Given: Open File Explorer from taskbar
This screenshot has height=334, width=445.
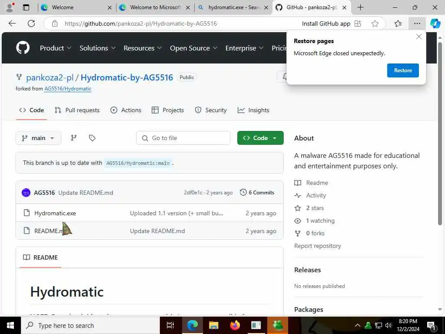Looking at the screenshot, I should (x=213, y=325).
